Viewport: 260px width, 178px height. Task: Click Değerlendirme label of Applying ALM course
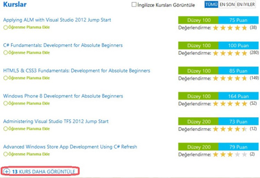coord(195,28)
